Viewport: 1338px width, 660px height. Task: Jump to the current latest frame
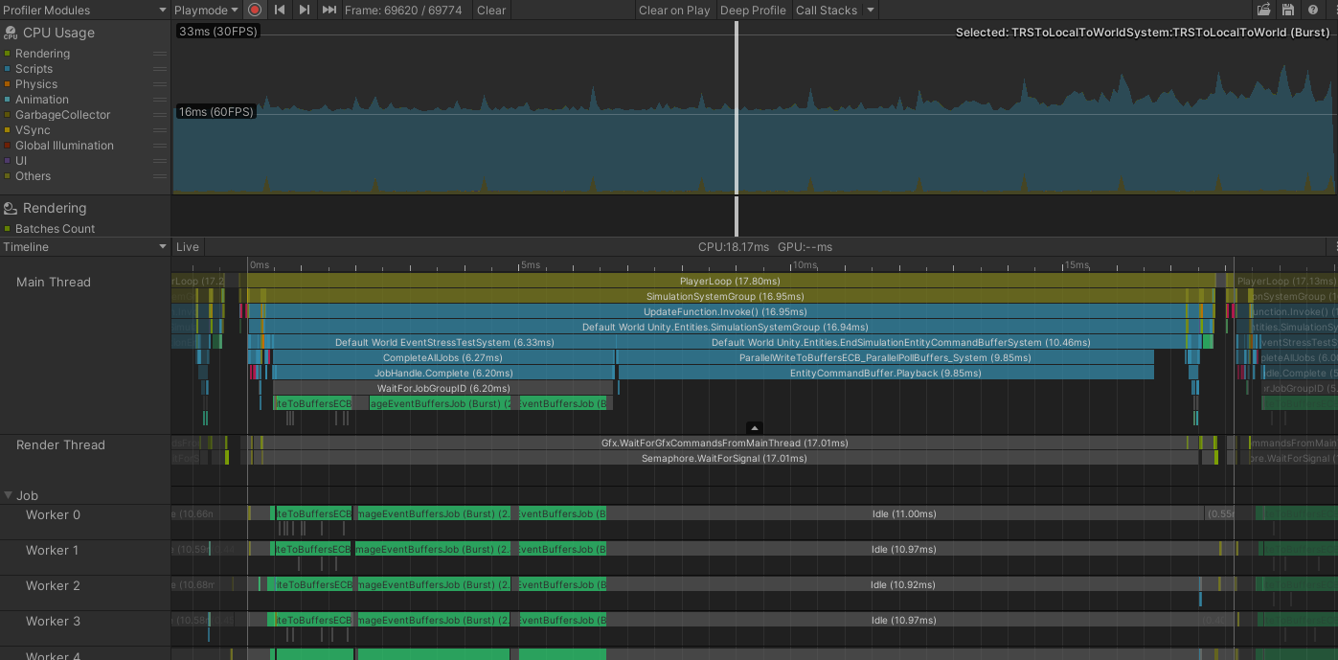329,10
